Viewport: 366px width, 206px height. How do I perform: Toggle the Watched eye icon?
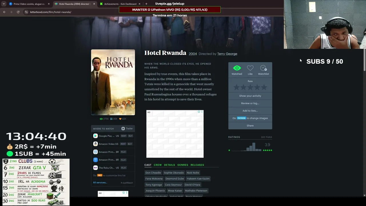click(237, 68)
